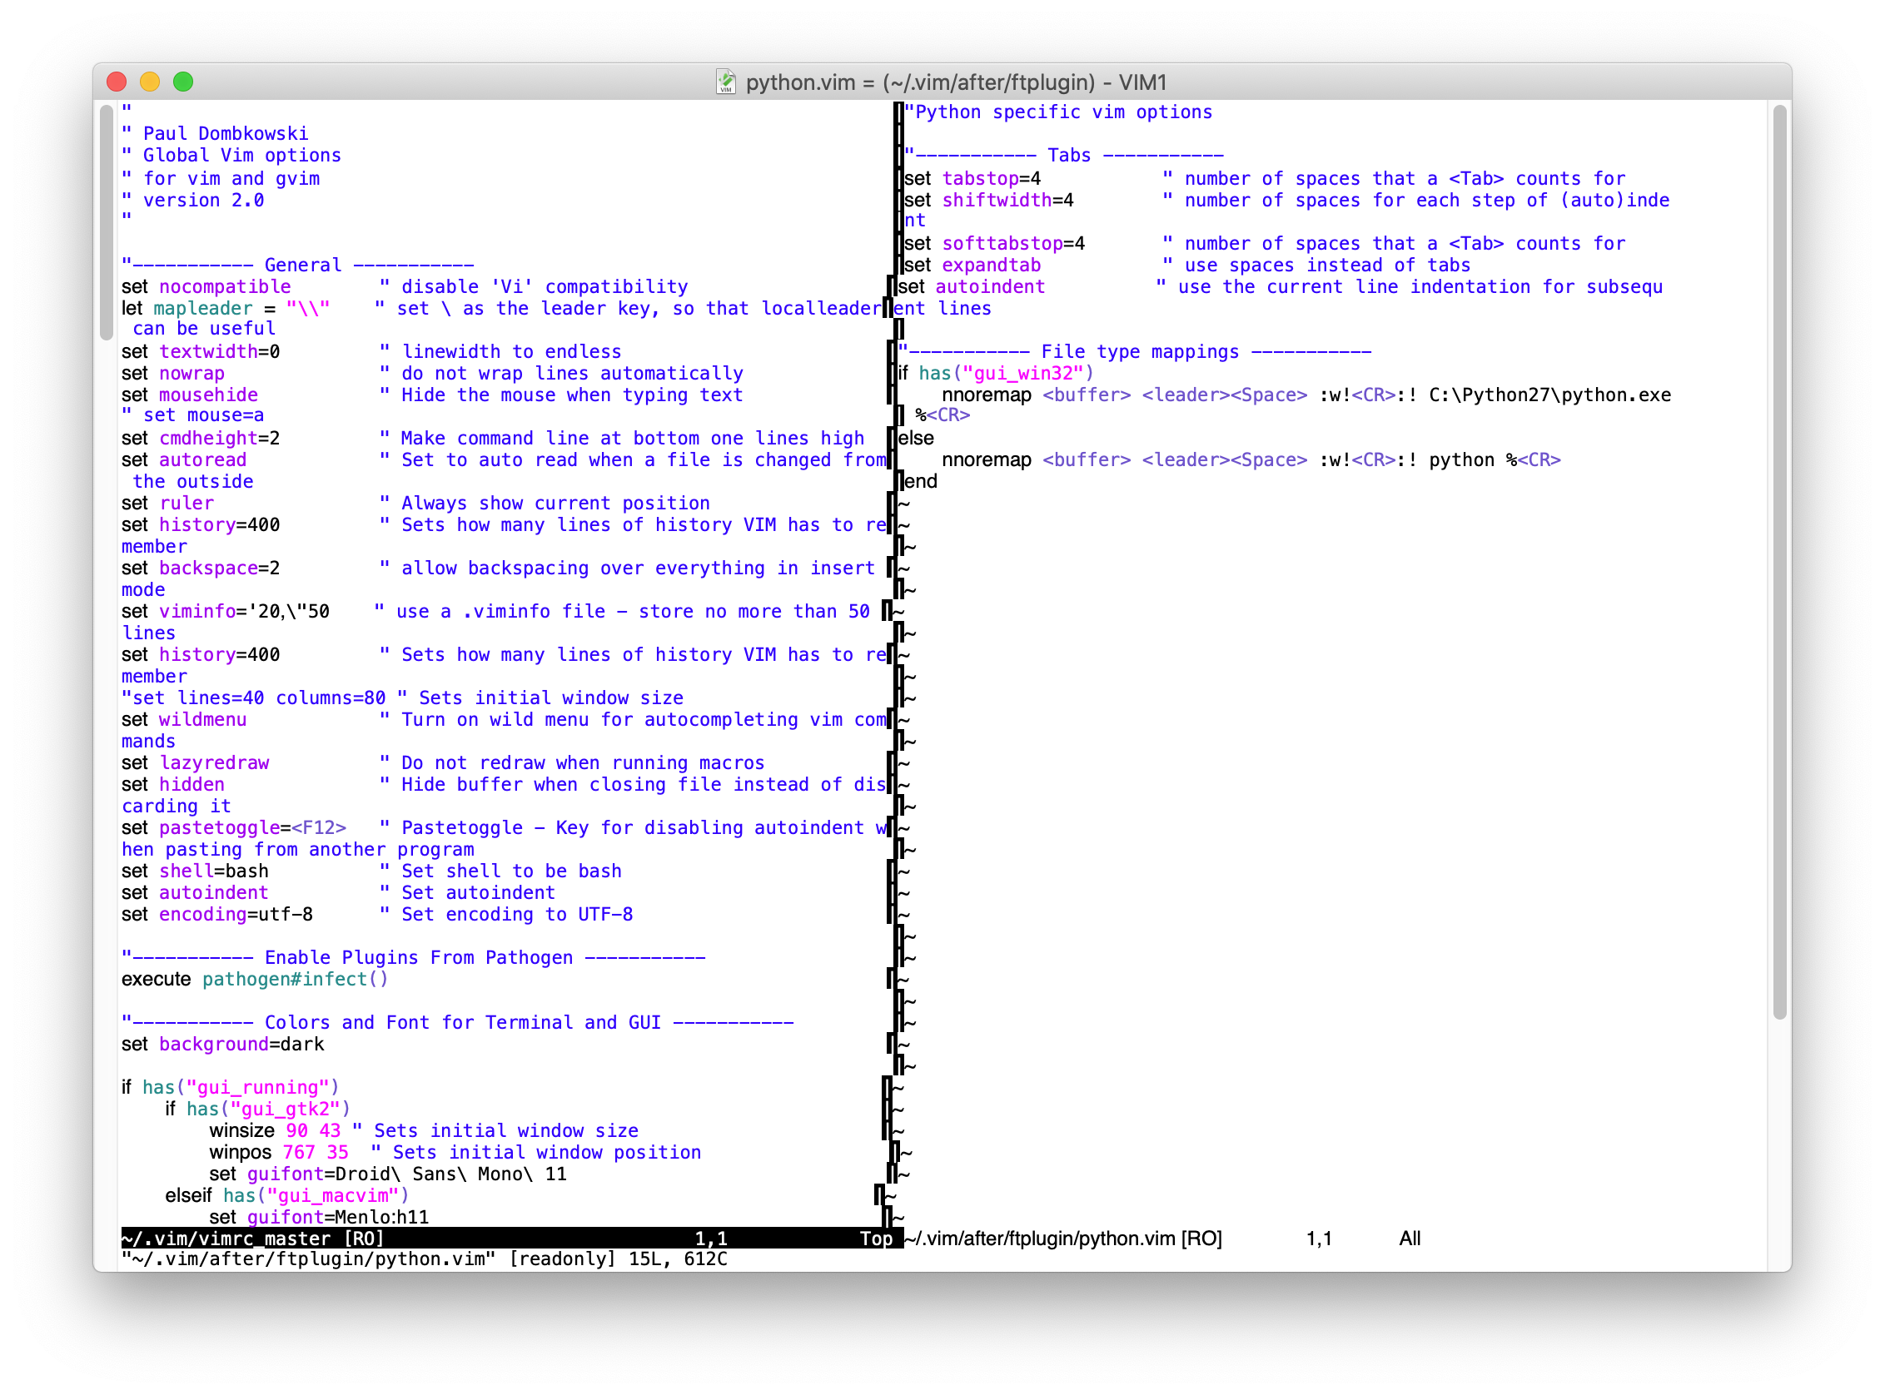The width and height of the screenshot is (1885, 1395).
Task: Click 'guifont=Menlo:h11' setting
Action: tap(339, 1218)
